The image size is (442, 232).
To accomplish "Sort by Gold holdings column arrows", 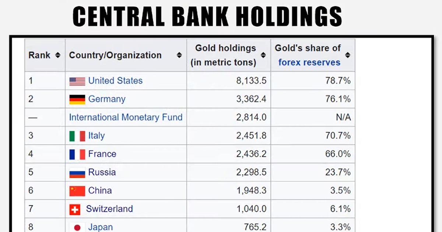I will [263, 55].
